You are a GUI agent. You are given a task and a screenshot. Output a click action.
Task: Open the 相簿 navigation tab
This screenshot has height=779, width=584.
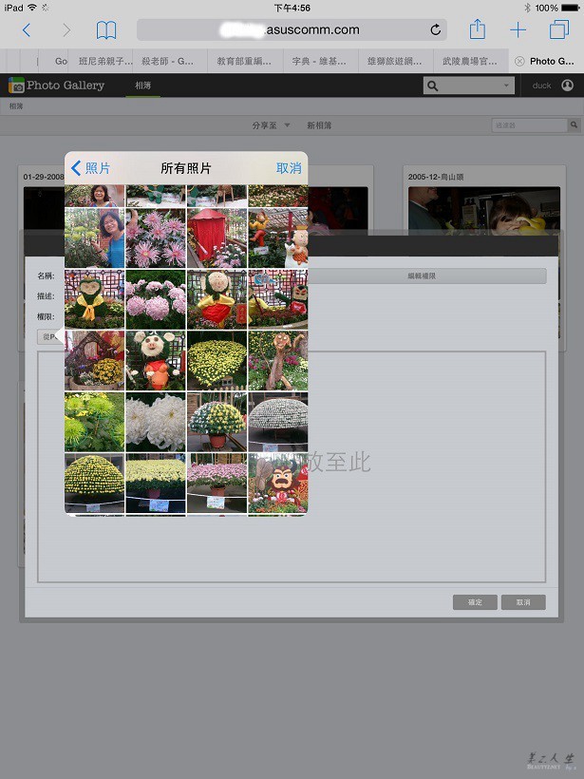[143, 85]
